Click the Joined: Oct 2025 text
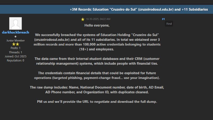 15,56
